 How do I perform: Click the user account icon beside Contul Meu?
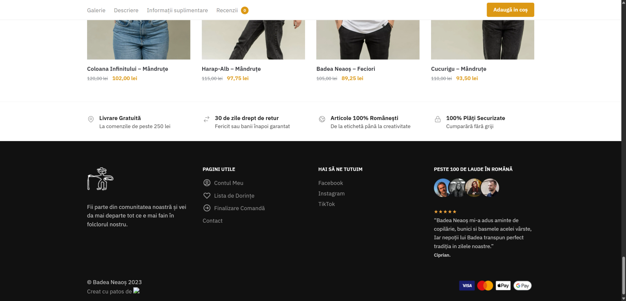(207, 183)
